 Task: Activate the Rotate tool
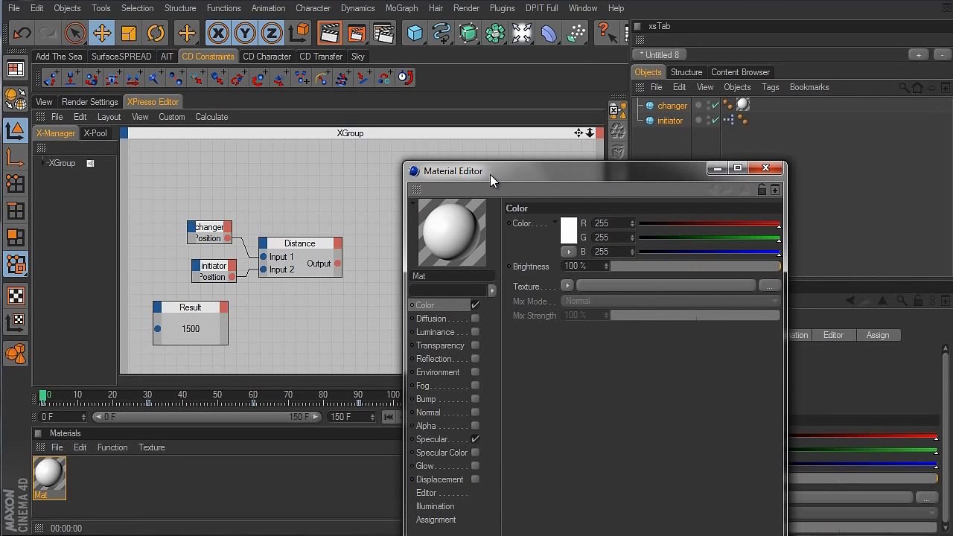point(156,33)
